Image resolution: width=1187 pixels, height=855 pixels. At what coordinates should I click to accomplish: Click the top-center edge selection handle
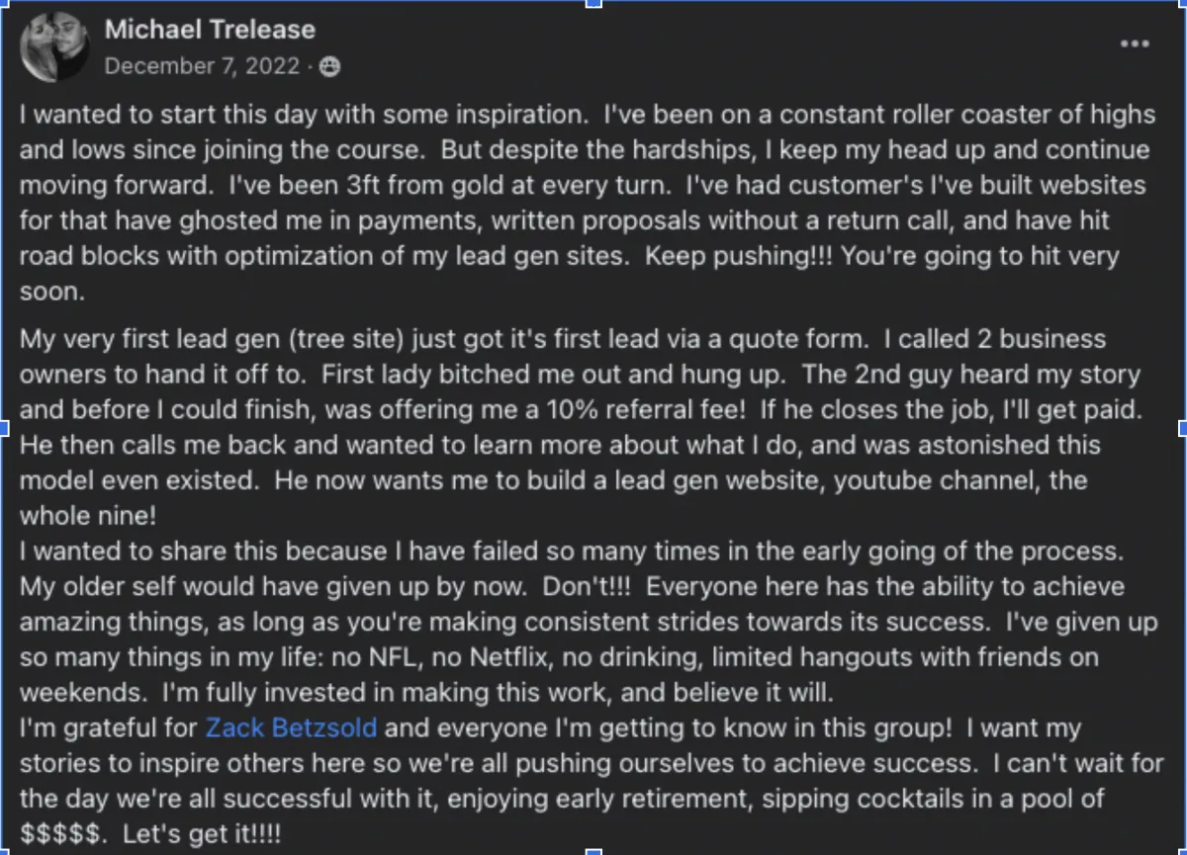click(x=593, y=4)
